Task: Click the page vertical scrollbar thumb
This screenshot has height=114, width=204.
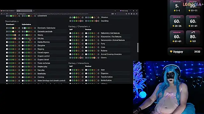Action: [137, 47]
